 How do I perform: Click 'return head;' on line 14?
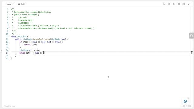[x=30, y=45]
